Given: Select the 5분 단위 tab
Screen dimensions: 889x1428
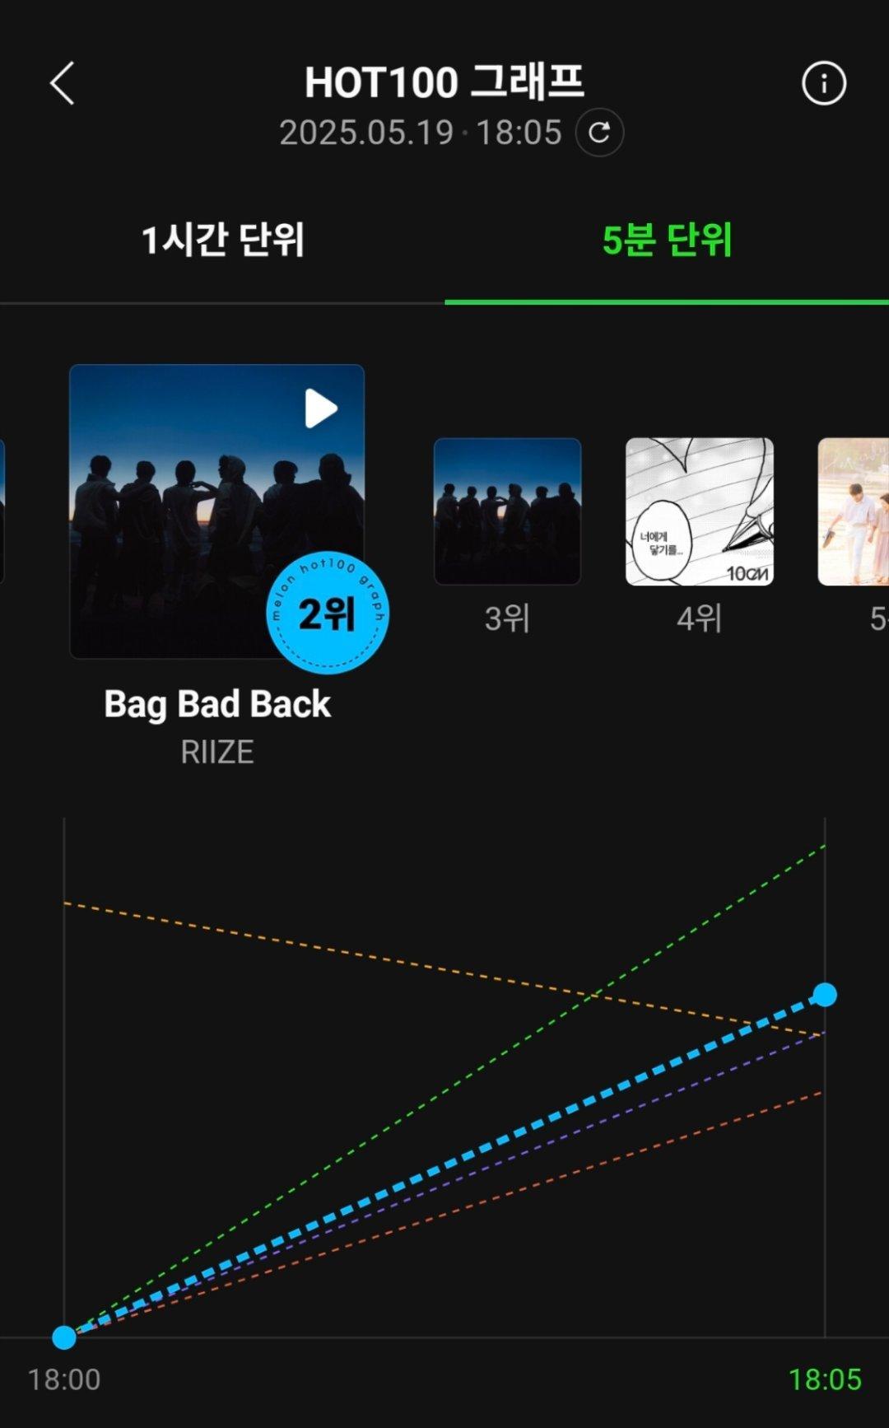Looking at the screenshot, I should (x=667, y=240).
